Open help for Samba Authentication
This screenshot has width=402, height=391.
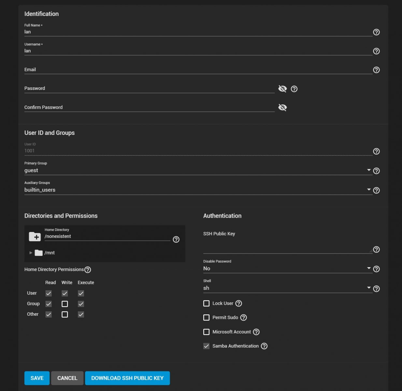(x=264, y=346)
